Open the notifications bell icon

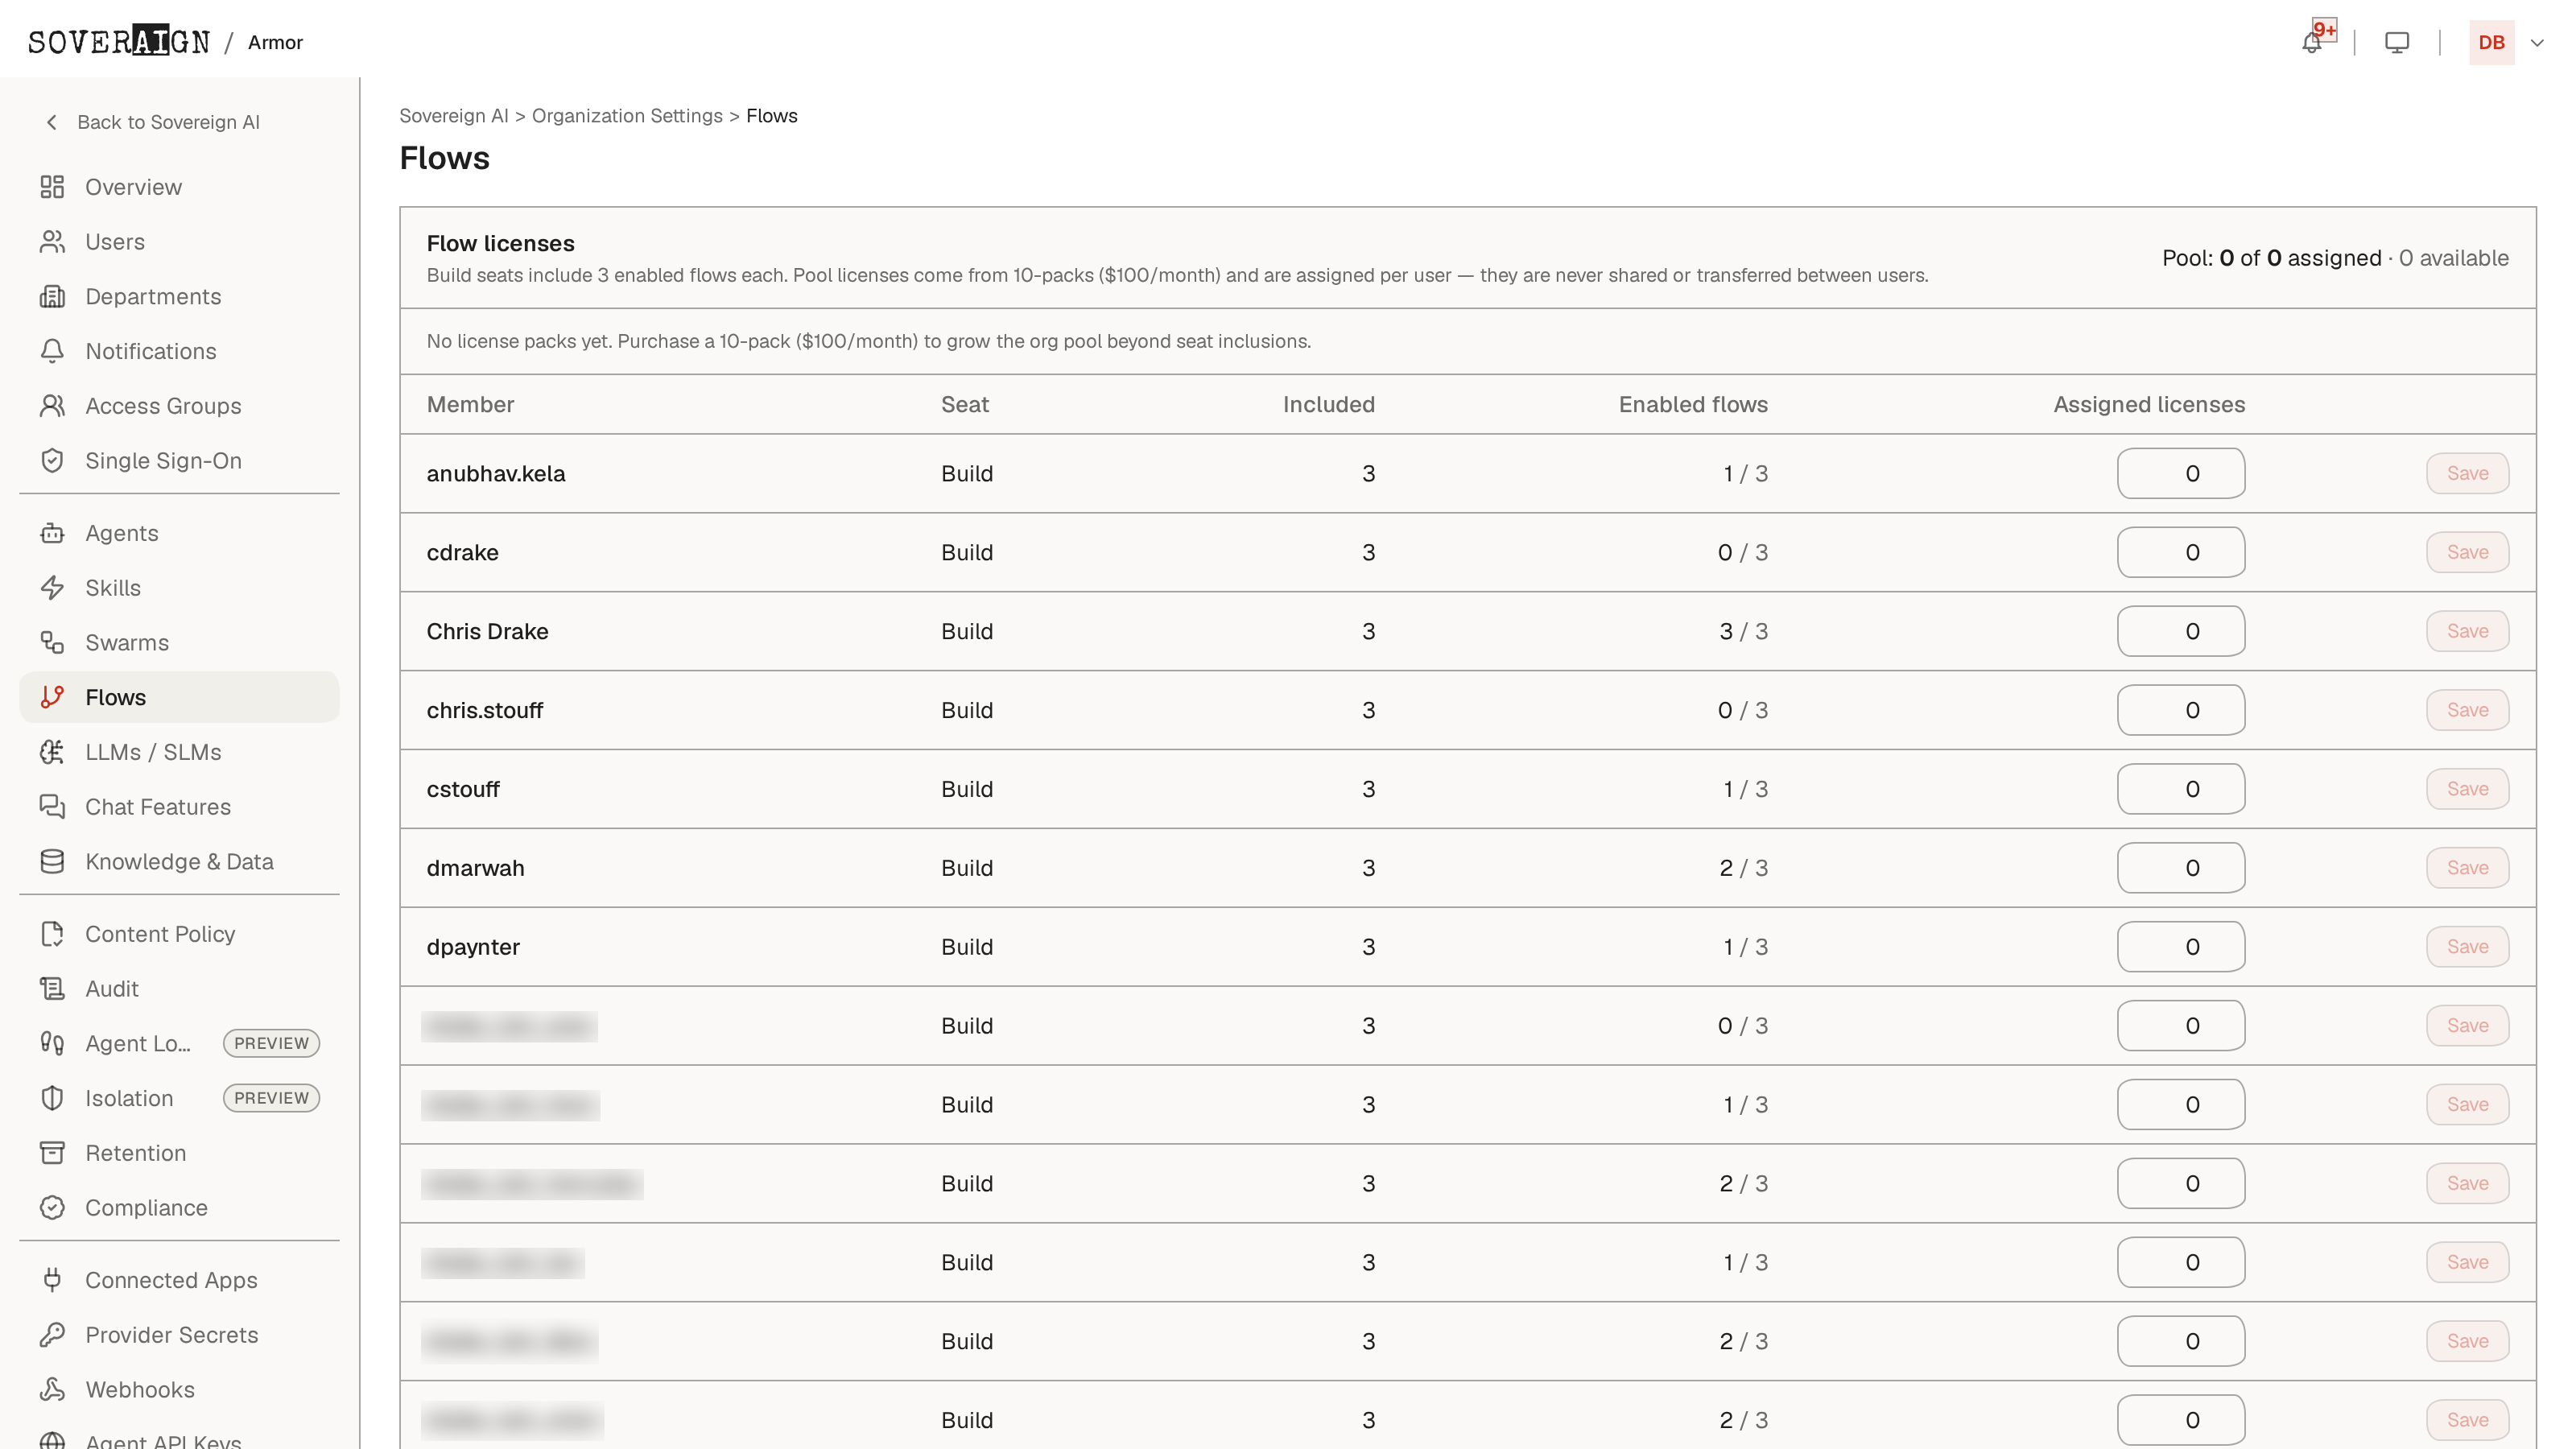coord(2311,43)
